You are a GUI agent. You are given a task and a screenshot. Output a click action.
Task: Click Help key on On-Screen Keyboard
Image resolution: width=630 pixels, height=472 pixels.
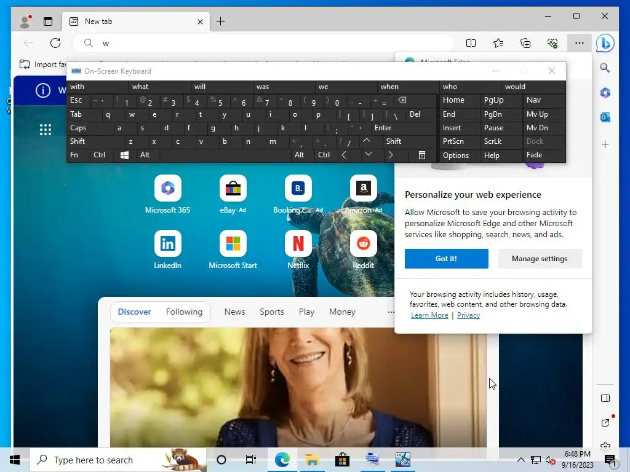pyautogui.click(x=501, y=155)
